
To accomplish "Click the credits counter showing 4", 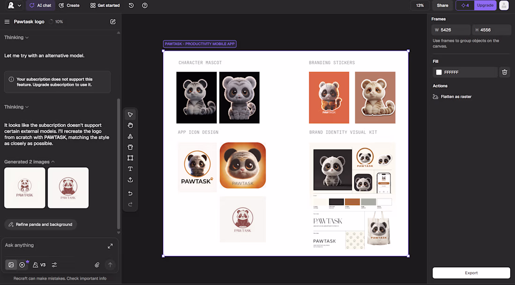I will [465, 5].
